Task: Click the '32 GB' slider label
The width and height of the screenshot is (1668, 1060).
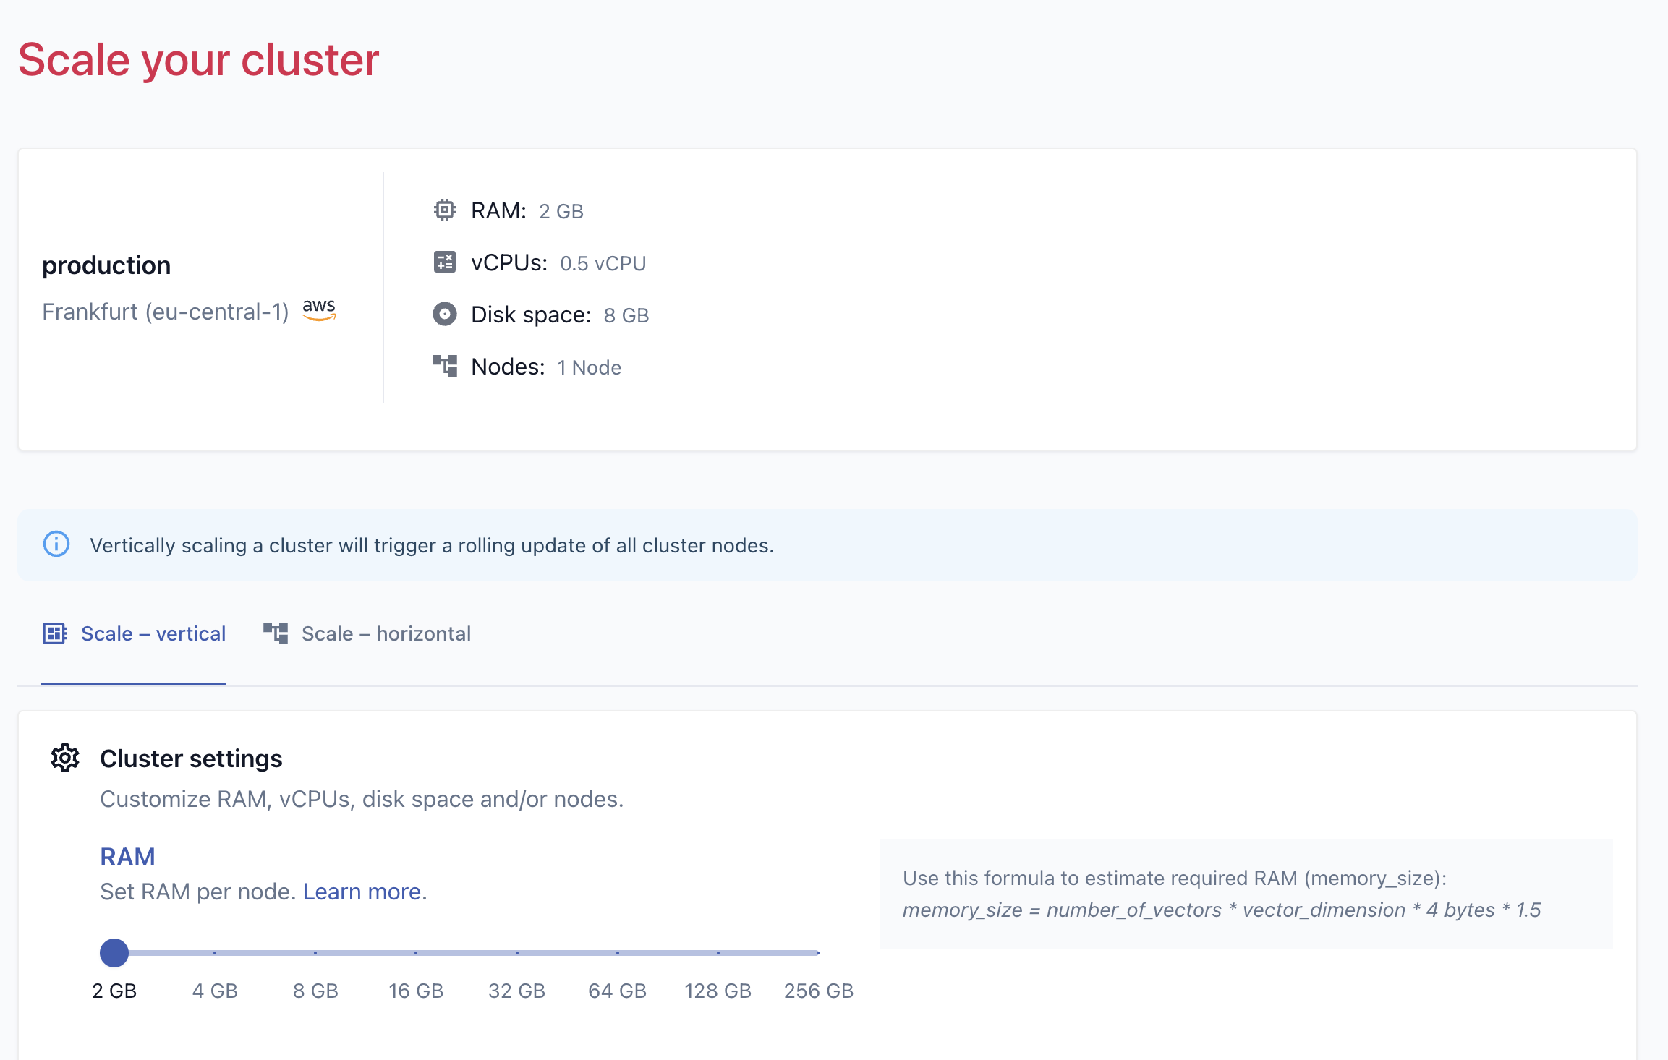Action: point(517,991)
